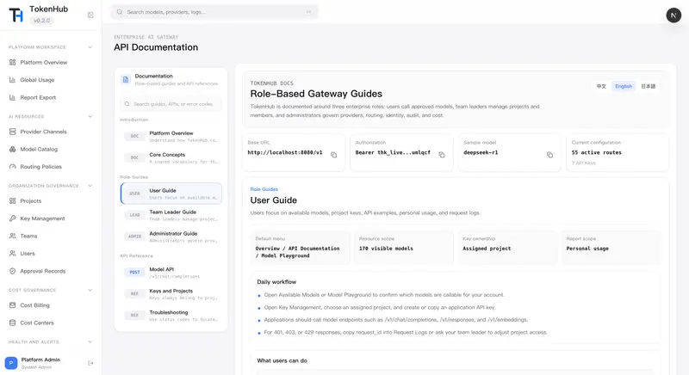Click the Report Export icon

tap(12, 97)
